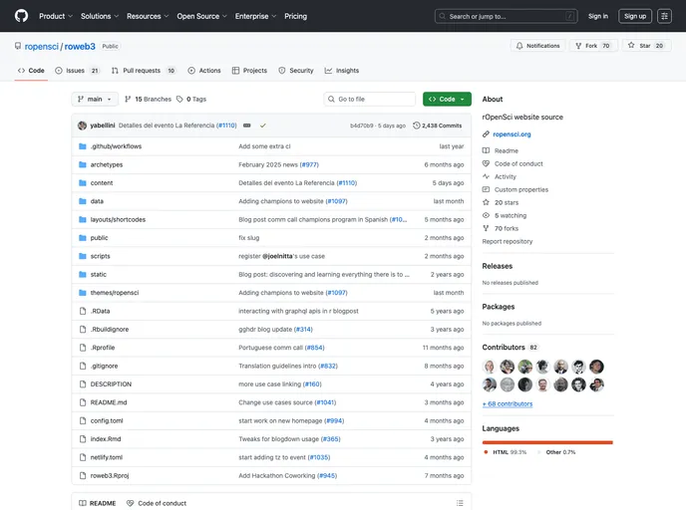This screenshot has height=510, width=686.
Task: Click the tags icon next to 0 Tags
Action: pos(179,100)
